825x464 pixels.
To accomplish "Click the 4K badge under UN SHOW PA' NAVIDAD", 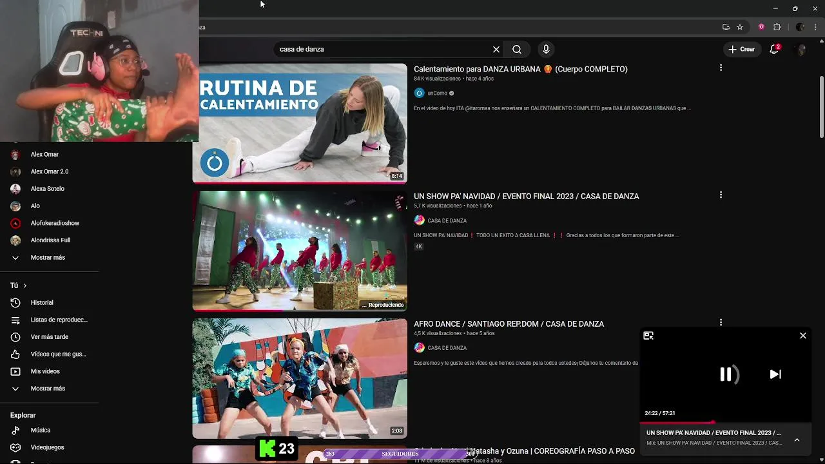I will pos(418,247).
